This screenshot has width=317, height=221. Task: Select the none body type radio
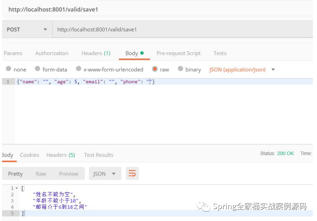pyautogui.click(x=8, y=69)
